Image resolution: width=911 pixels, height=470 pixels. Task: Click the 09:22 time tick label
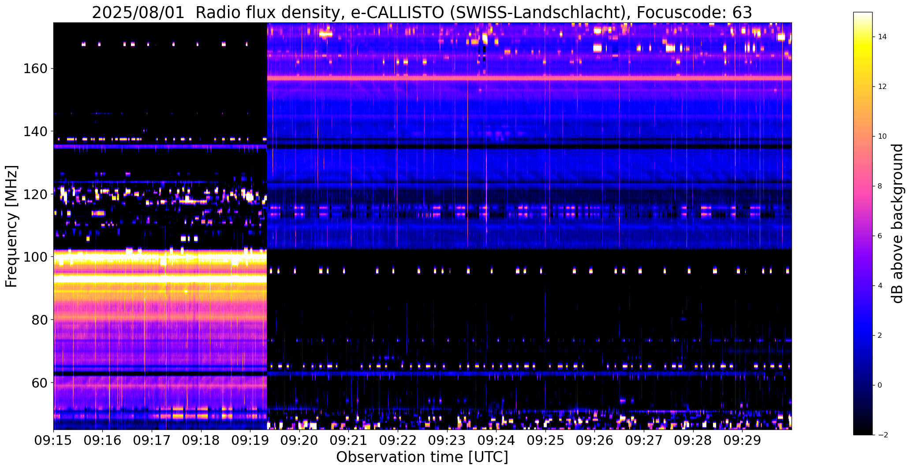pos(398,440)
